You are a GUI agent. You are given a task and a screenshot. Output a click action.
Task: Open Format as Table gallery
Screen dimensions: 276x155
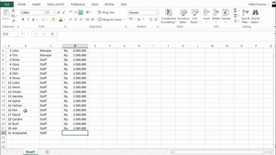point(183,16)
